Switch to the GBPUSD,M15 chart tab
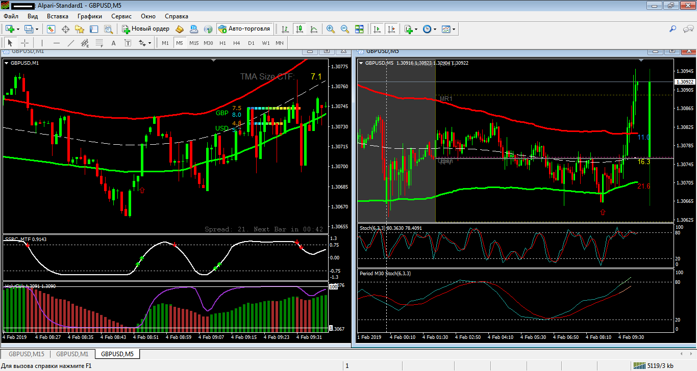 tap(27, 354)
